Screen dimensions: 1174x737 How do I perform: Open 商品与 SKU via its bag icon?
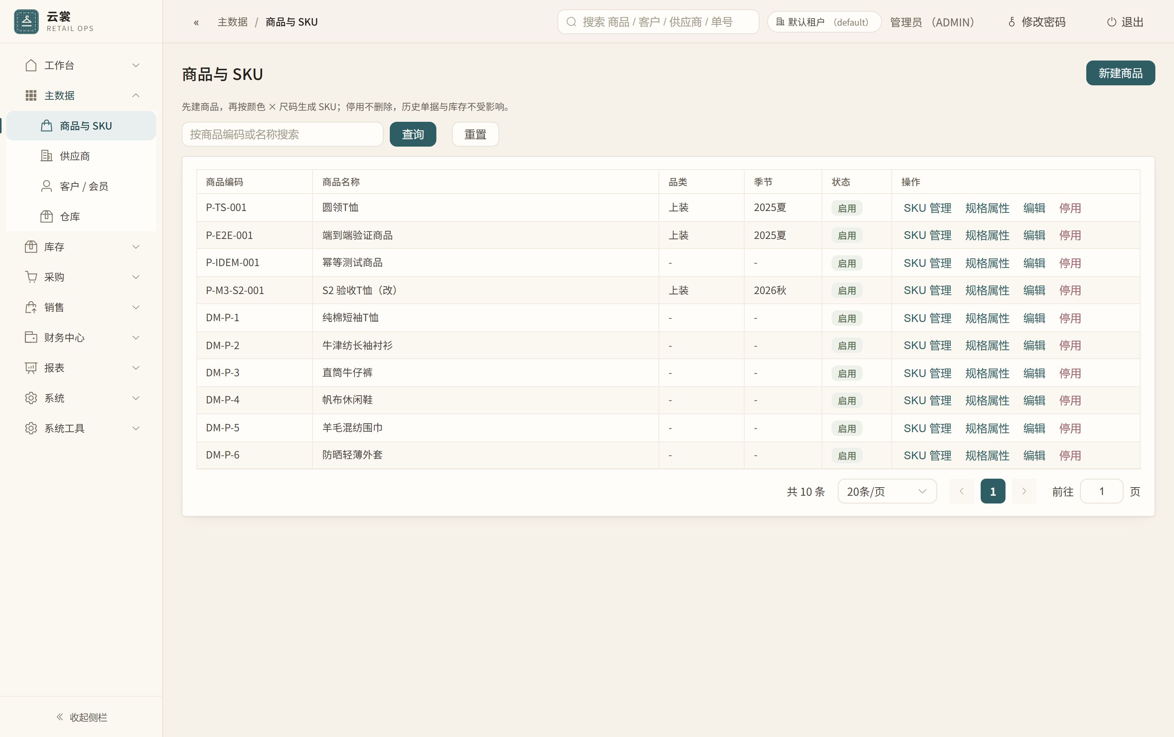click(x=46, y=126)
